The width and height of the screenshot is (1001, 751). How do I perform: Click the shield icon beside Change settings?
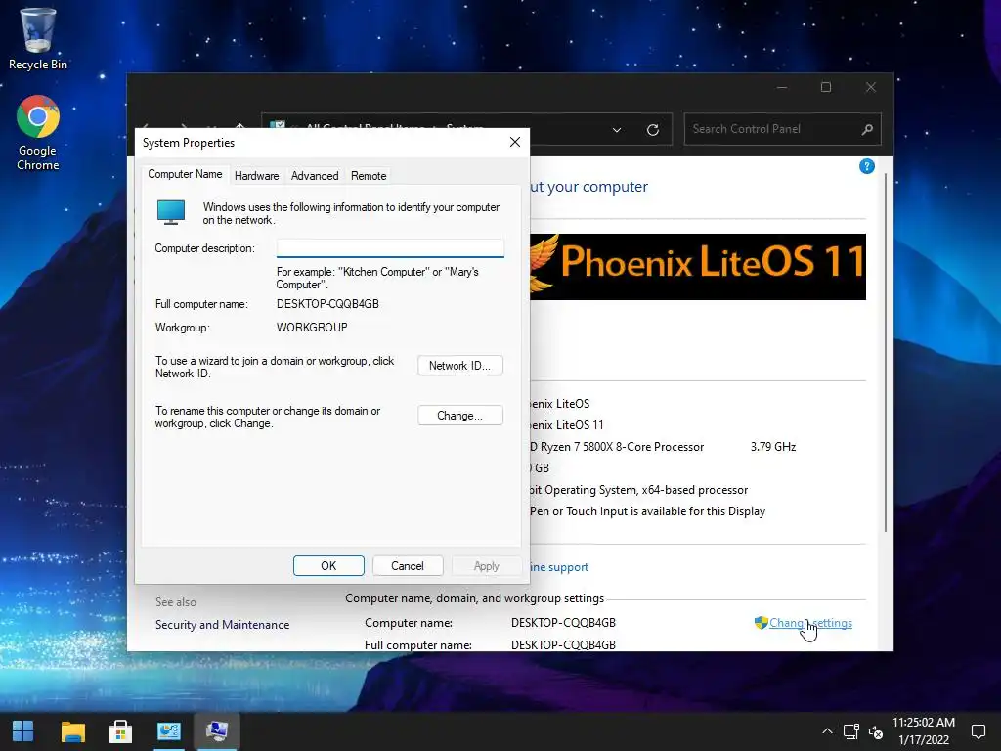761,623
